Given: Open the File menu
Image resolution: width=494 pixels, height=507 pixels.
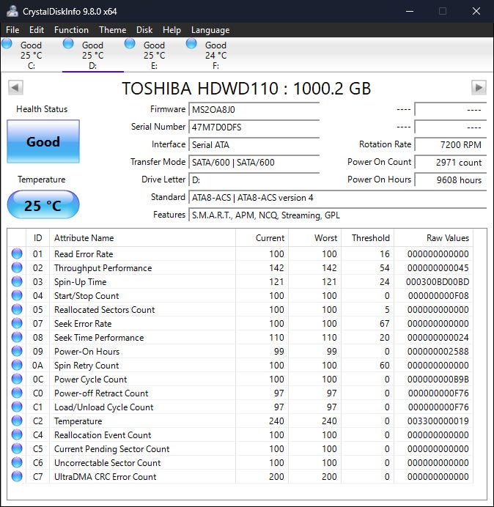Looking at the screenshot, I should tap(12, 30).
